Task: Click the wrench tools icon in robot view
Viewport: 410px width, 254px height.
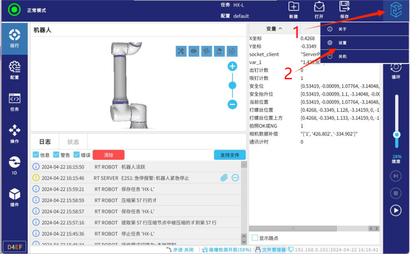Action: (181, 51)
